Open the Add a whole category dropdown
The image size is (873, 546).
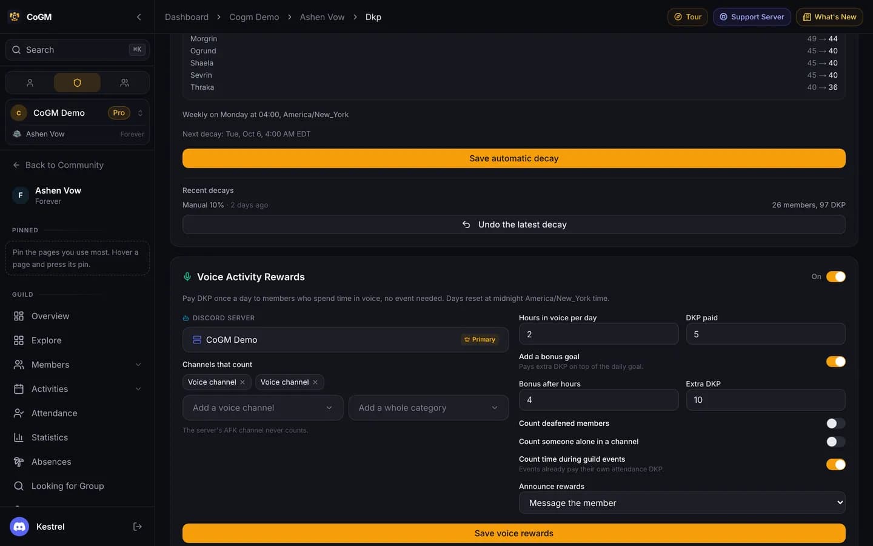click(x=429, y=408)
